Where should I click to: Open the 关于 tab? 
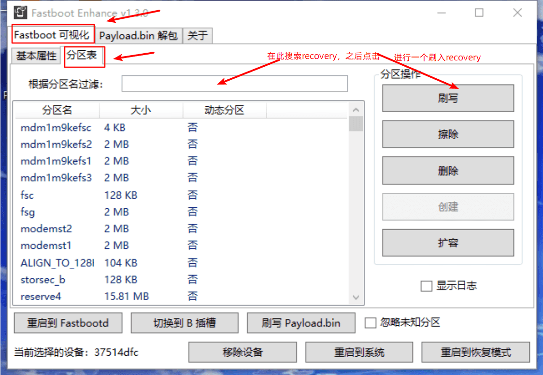(x=198, y=36)
